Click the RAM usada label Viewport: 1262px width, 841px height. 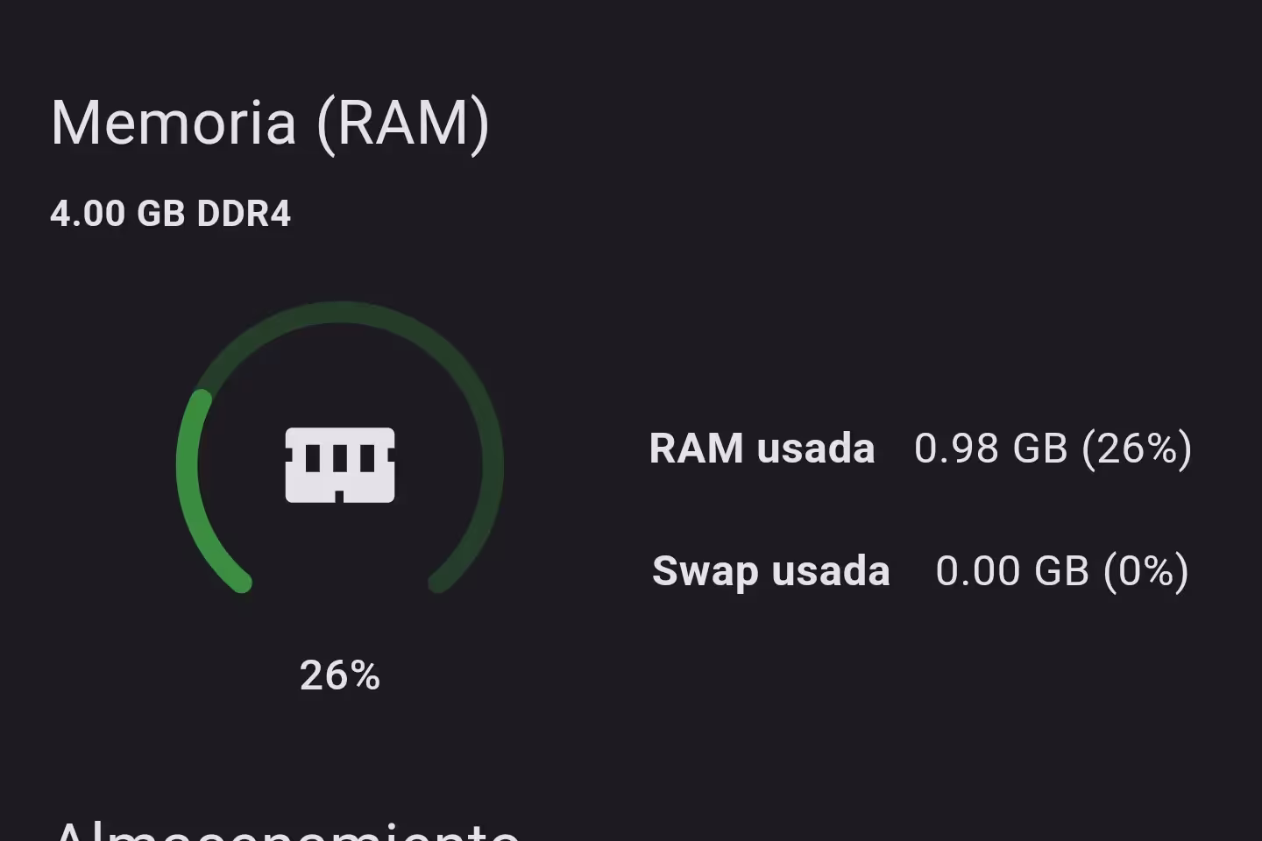pyautogui.click(x=762, y=448)
